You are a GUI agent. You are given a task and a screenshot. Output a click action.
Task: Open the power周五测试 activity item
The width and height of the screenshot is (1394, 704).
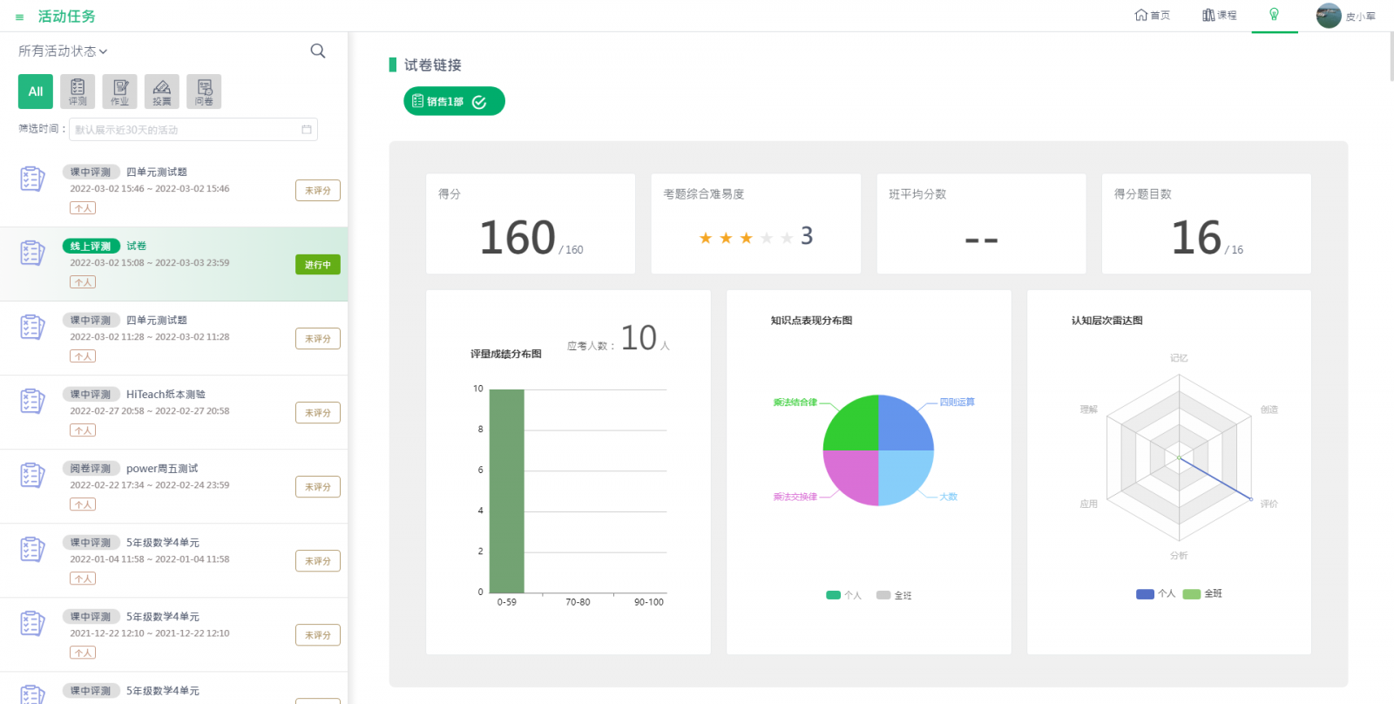[x=162, y=469]
